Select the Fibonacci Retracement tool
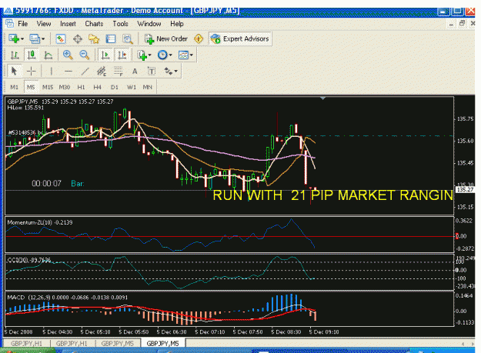This screenshot has width=481, height=353. (118, 71)
